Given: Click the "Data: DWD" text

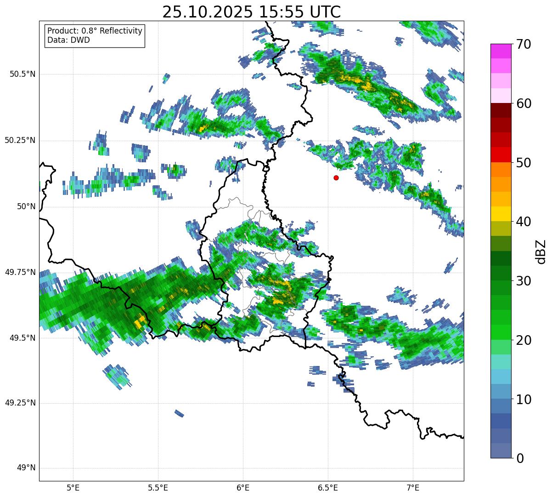Looking at the screenshot, I should point(68,40).
